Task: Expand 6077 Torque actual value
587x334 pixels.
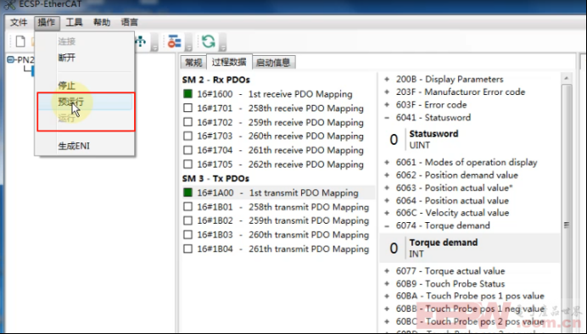Action: pos(387,270)
